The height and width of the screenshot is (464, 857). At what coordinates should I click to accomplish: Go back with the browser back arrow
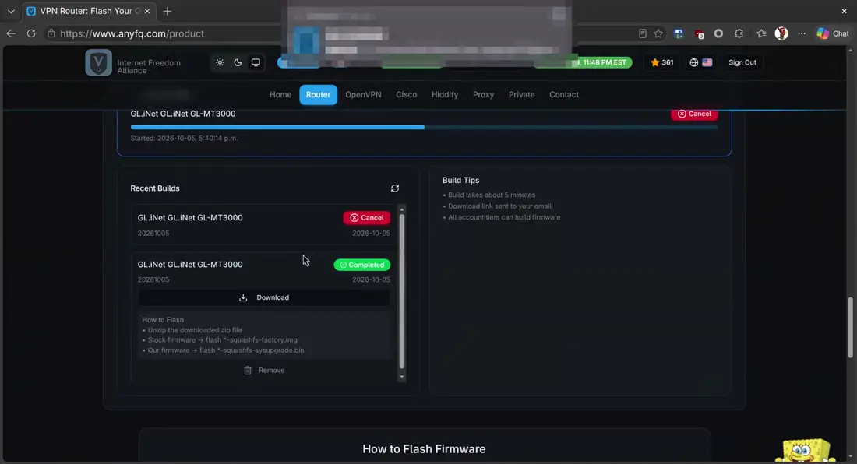11,33
